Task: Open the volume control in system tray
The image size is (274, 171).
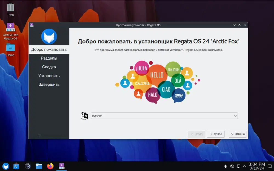Action: [226, 166]
